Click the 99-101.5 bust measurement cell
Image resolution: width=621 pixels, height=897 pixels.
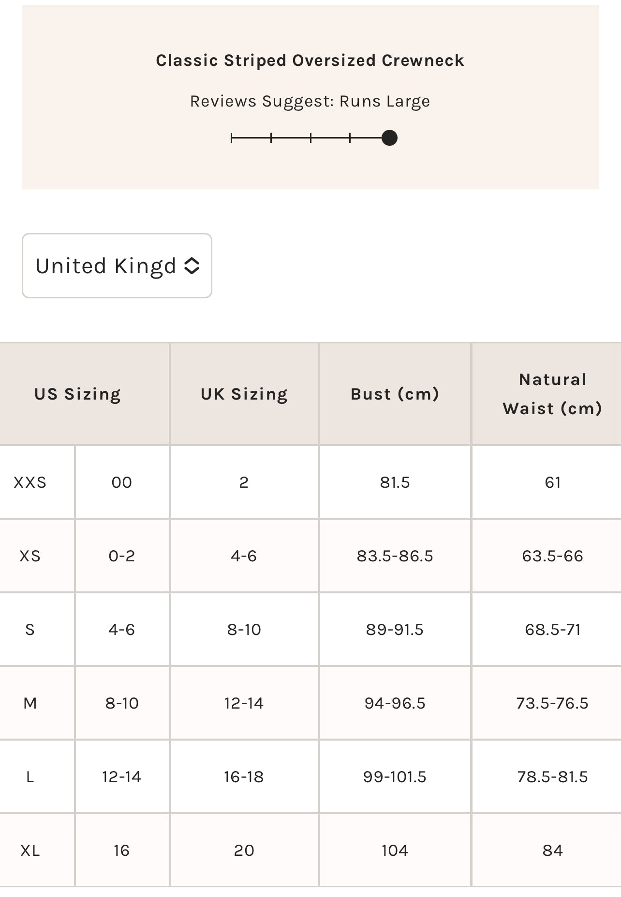click(395, 777)
